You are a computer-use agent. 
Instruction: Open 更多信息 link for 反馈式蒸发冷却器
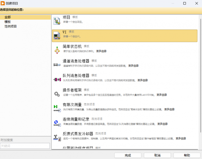pyautogui.click(x=181, y=138)
